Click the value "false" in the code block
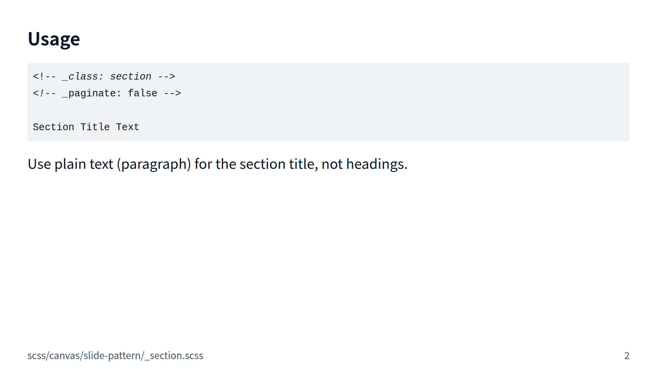 pyautogui.click(x=142, y=93)
